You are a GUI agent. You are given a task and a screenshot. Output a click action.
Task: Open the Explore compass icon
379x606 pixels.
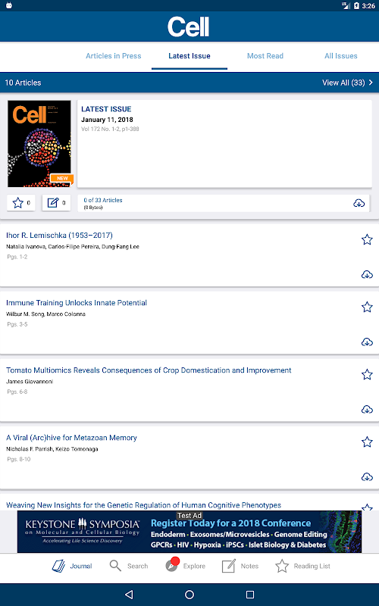click(172, 565)
